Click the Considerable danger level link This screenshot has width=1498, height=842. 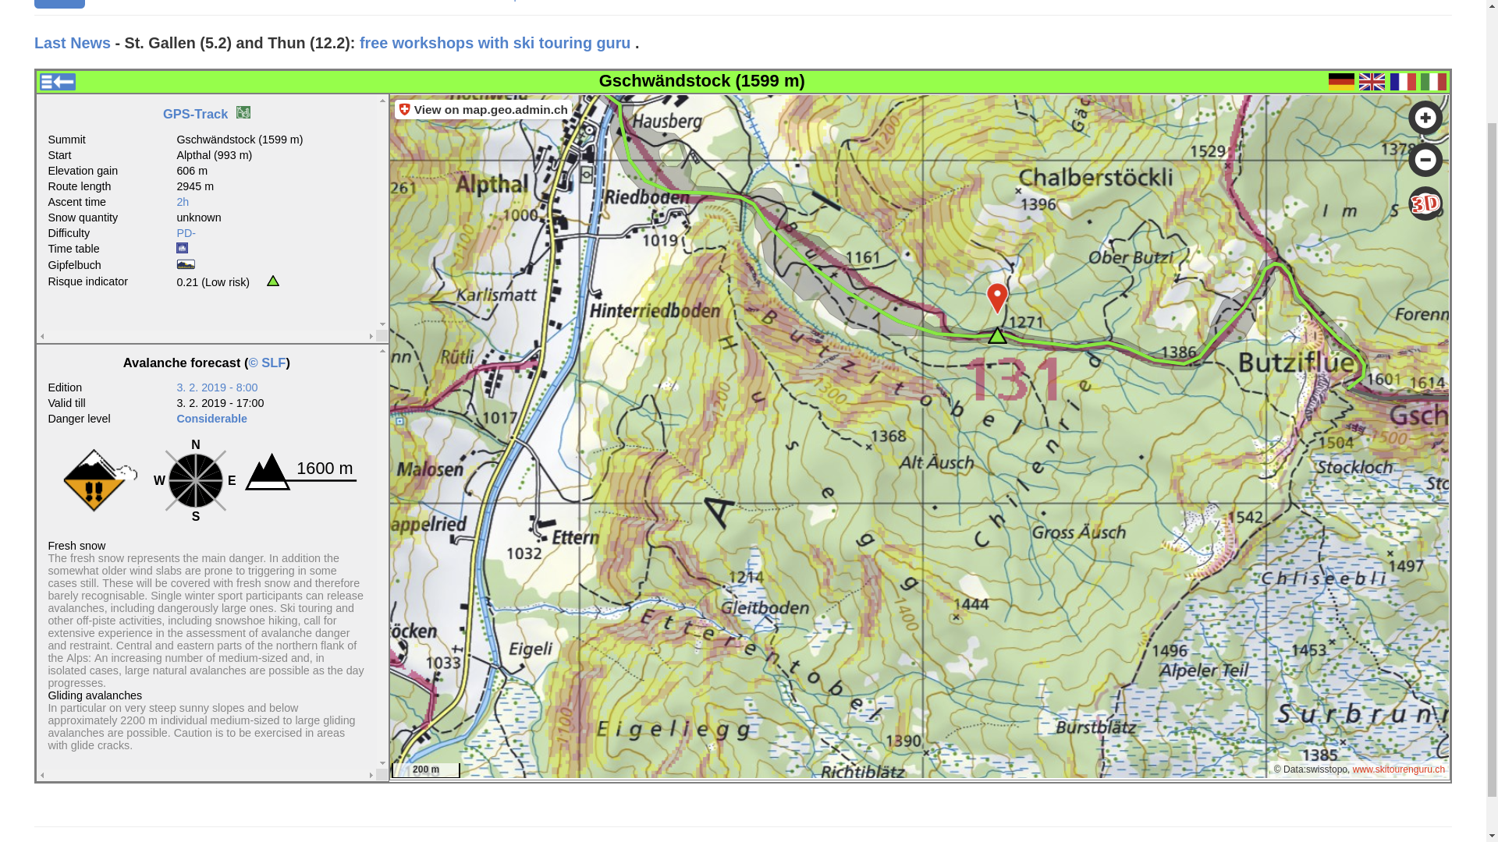click(211, 419)
